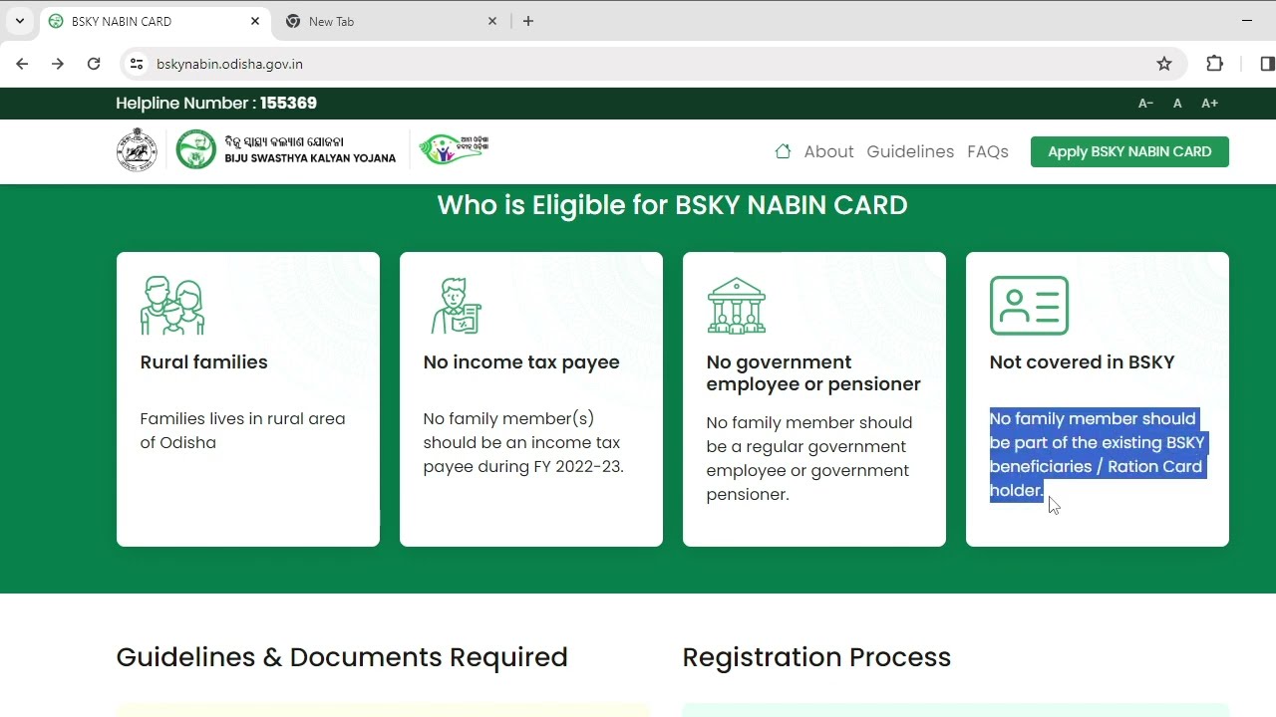Close the New Tab tab
The width and height of the screenshot is (1276, 717).
coord(492,21)
